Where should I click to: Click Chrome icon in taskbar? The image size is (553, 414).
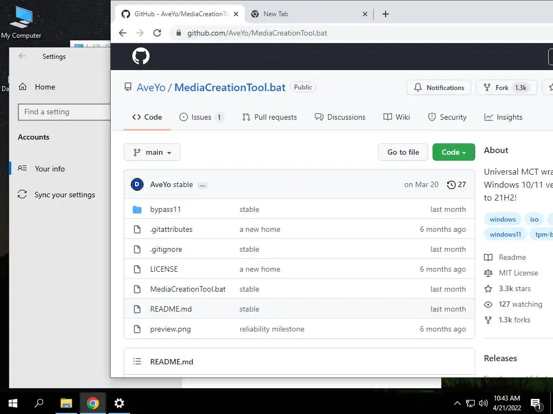click(x=93, y=403)
